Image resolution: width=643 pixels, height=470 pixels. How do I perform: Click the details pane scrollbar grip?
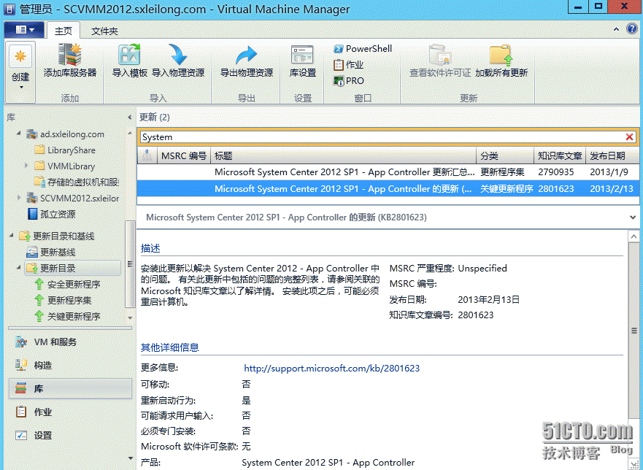point(634,331)
